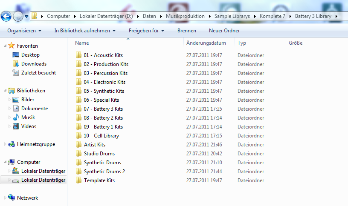Open the Organisieren menu
The image size is (348, 206).
[x=24, y=31]
